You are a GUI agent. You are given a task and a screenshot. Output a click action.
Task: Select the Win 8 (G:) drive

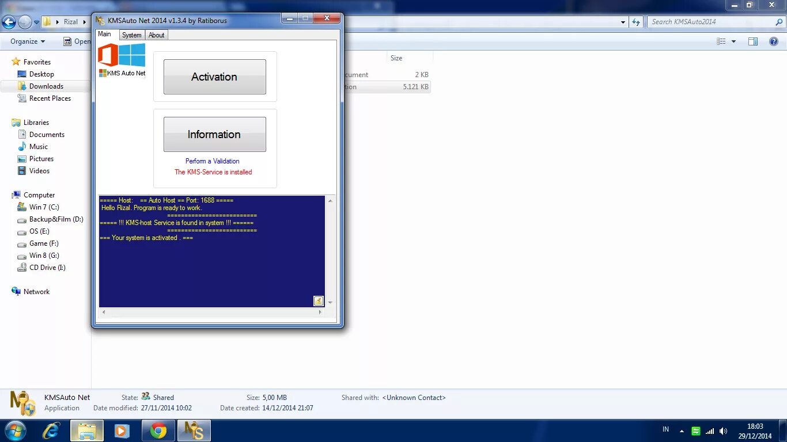(x=44, y=256)
